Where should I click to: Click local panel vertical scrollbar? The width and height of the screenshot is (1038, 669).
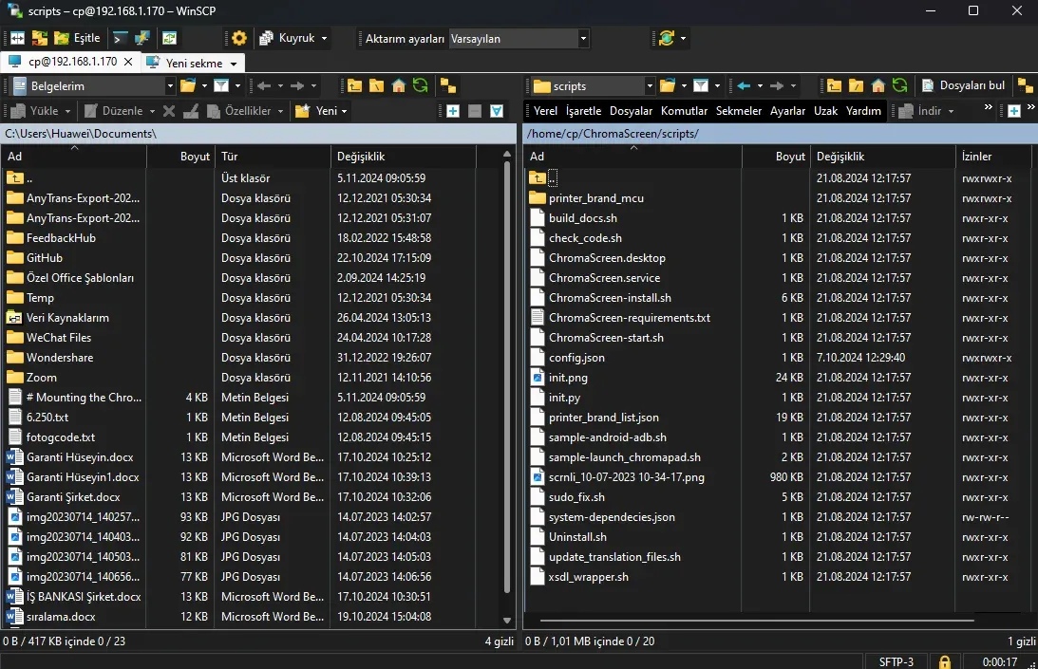pyautogui.click(x=507, y=377)
